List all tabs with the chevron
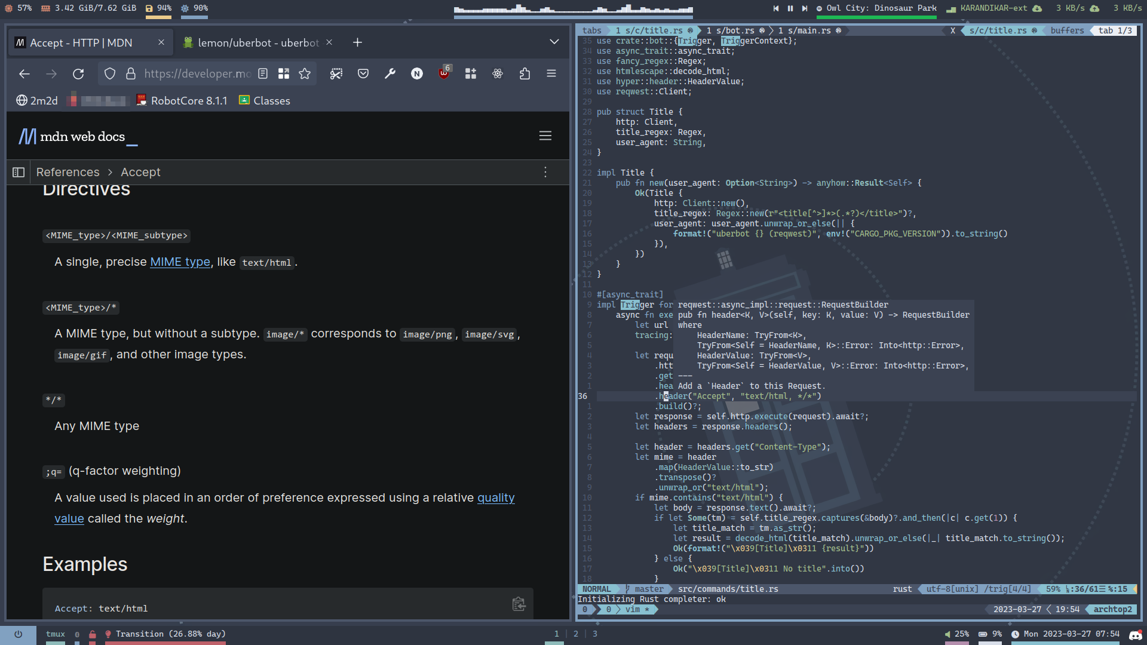This screenshot has width=1147, height=645. coord(554,42)
